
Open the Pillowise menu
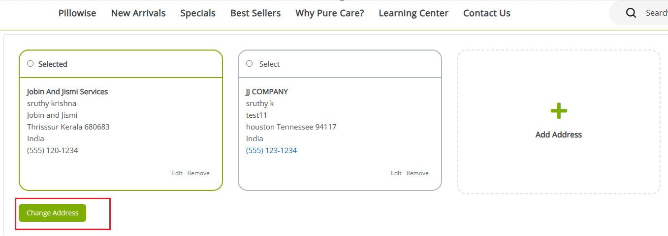[77, 13]
